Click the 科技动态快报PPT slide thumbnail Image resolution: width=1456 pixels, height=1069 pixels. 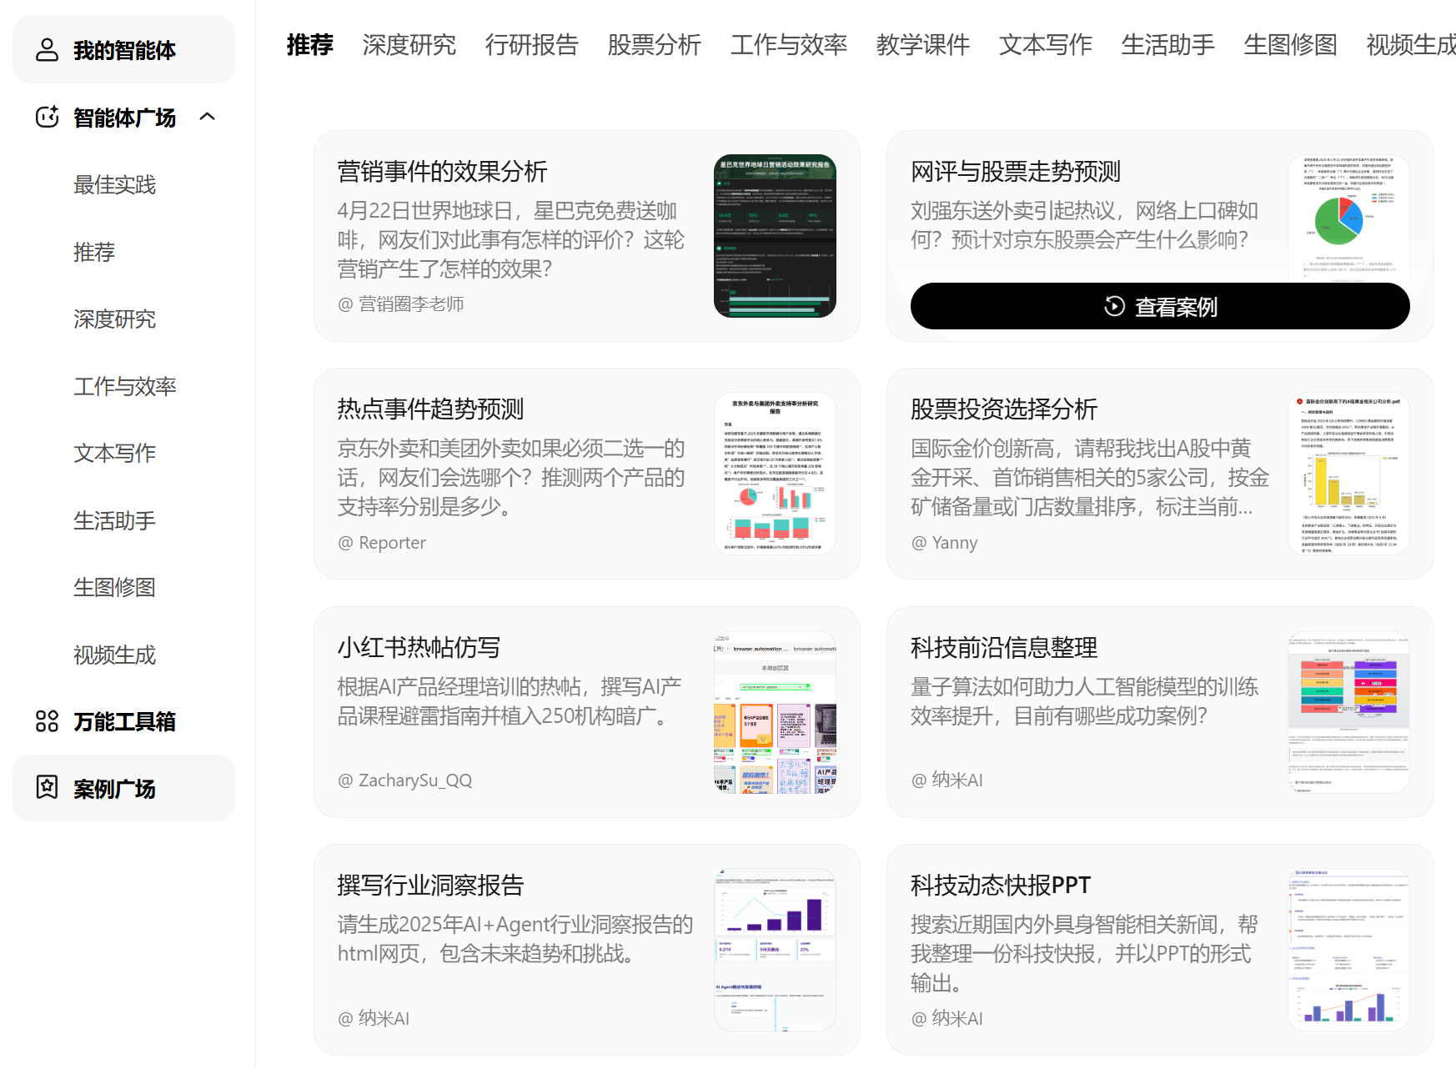1348,950
